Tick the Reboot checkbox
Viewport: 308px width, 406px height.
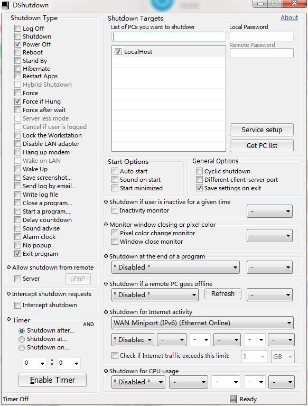click(17, 52)
